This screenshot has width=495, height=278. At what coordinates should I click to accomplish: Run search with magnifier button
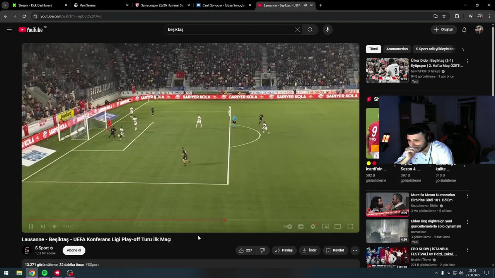tap(310, 30)
